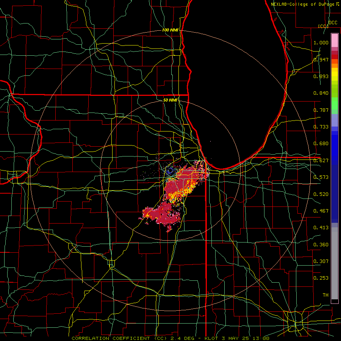
Task: Click the "TH" threshold label on the scale
Action: click(x=325, y=295)
